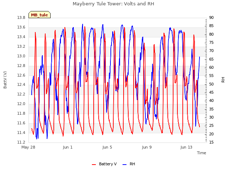Click the Jun 5 date tick label
228x171 pixels.
coord(107,147)
